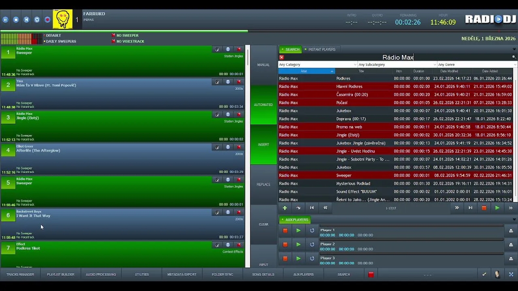Click the Player 2 progress bar
518x291 pixels.
(x=412, y=240)
